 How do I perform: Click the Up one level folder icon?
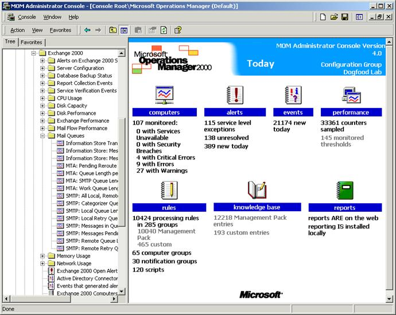[x=112, y=30]
